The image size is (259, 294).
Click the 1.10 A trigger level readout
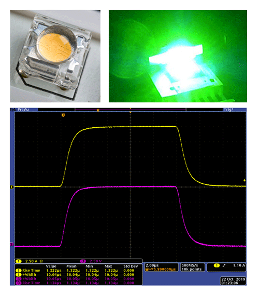point(239,265)
